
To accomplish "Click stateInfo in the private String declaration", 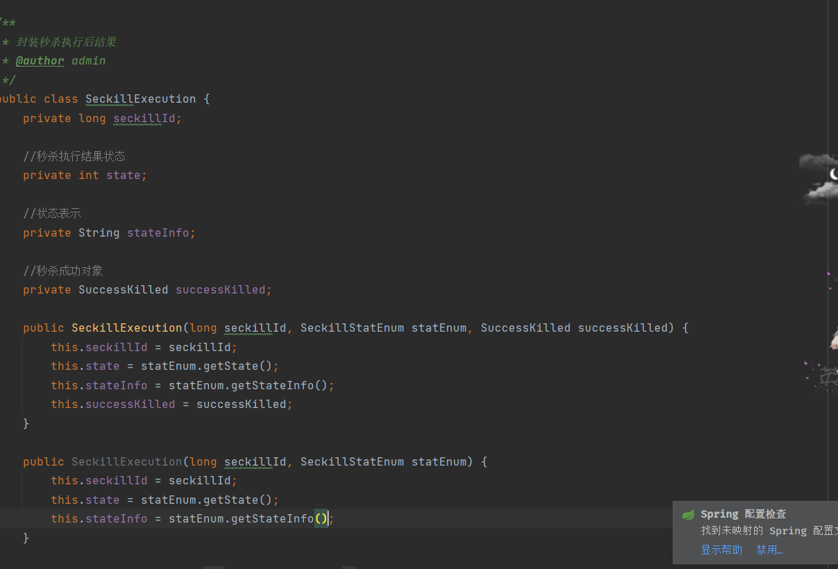I will 158,233.
